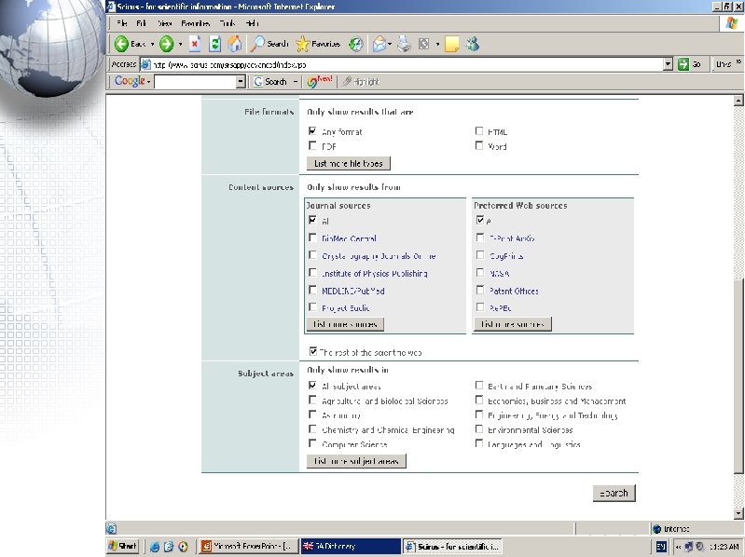
Task: Check the PDF file format checkbox
Action: coord(312,145)
